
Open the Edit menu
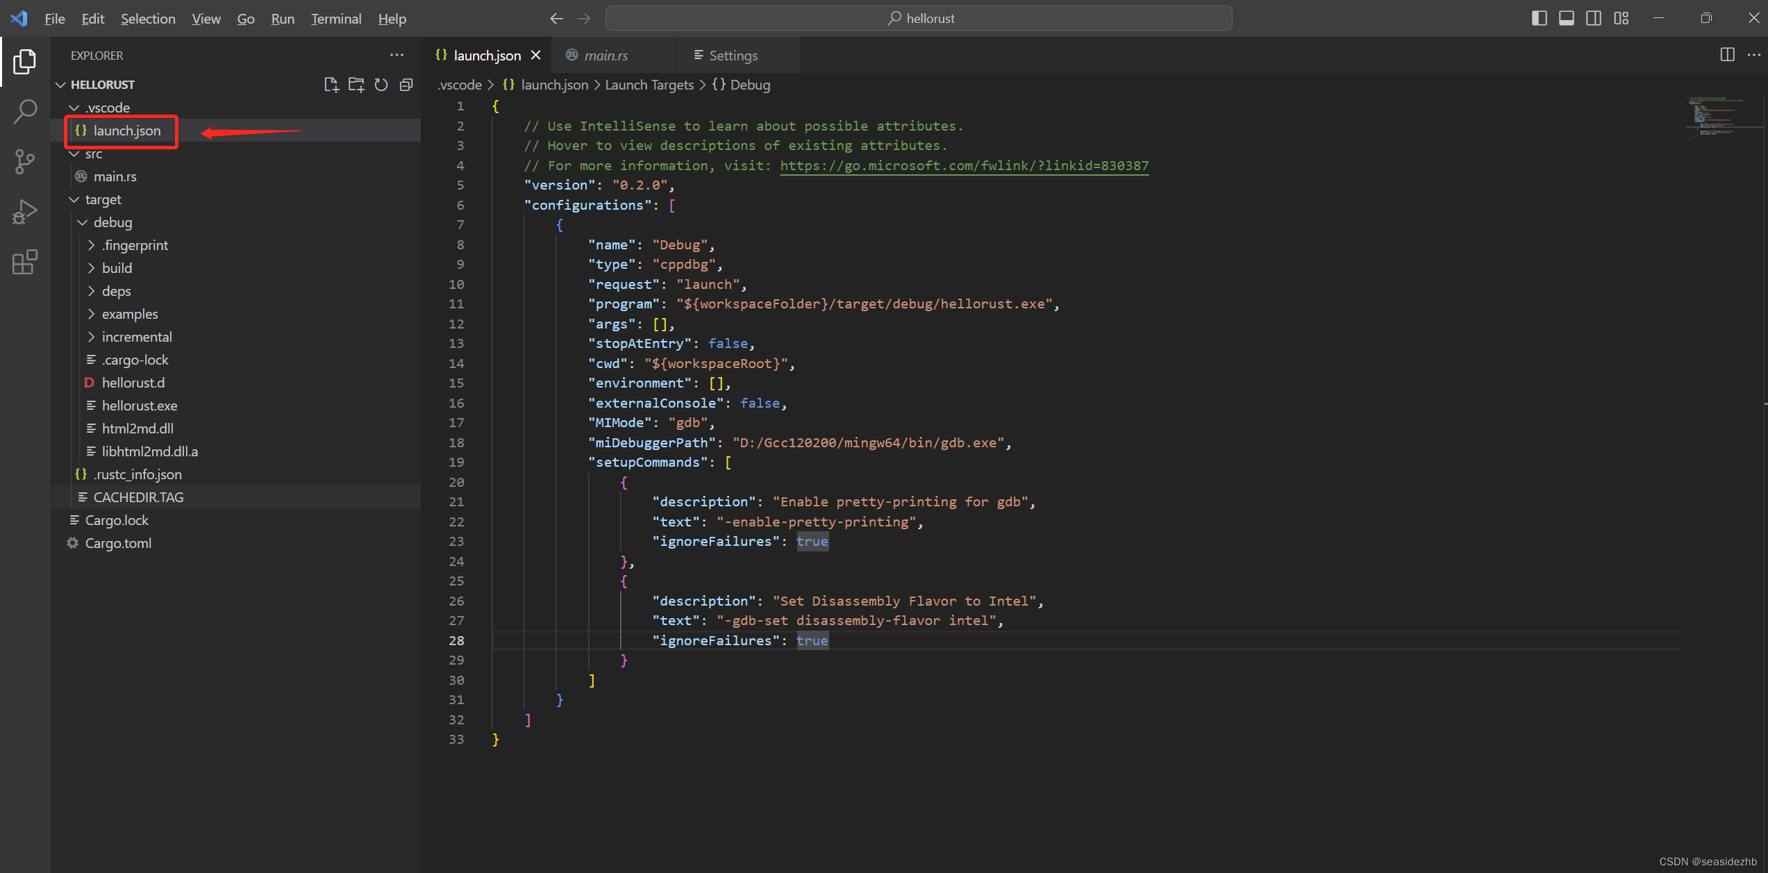(92, 19)
